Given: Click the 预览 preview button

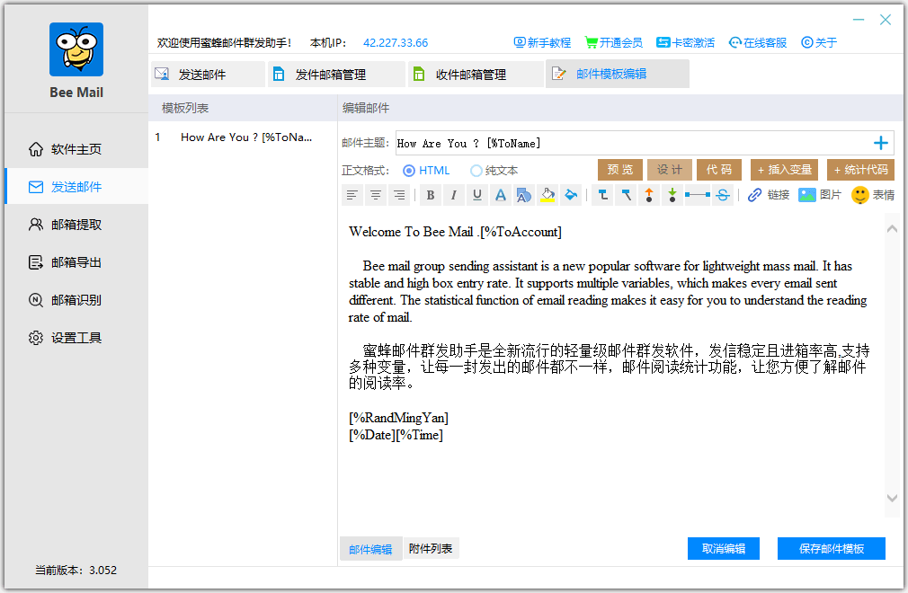Looking at the screenshot, I should tap(619, 170).
